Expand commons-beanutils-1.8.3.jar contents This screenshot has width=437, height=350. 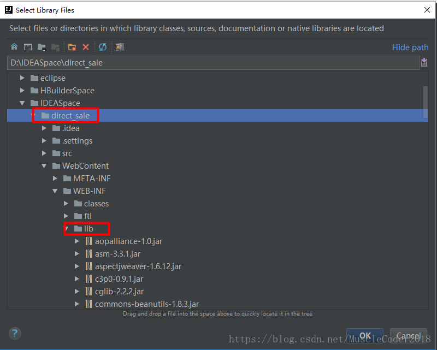[77, 304]
